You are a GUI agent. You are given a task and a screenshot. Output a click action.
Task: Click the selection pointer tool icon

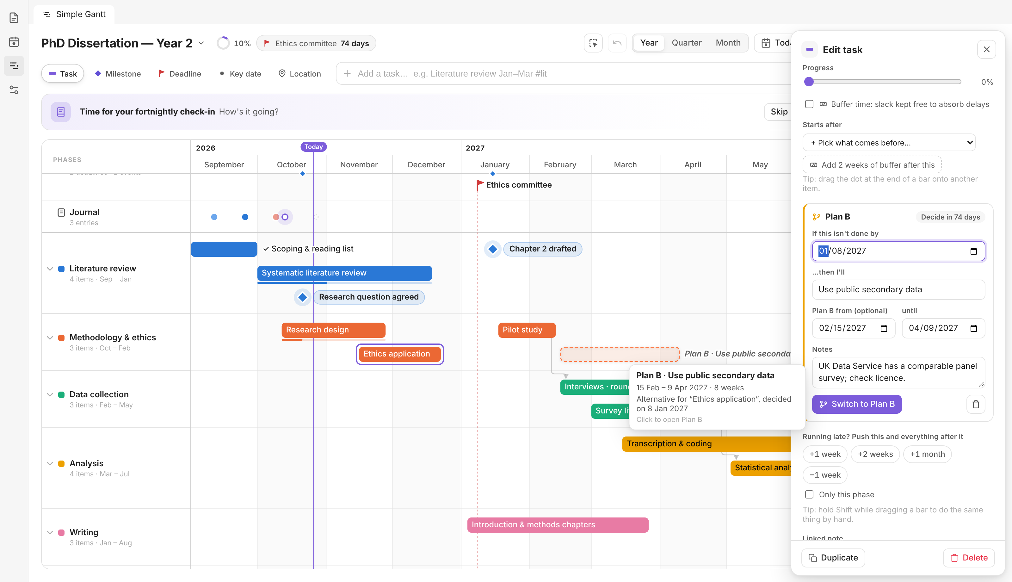coord(593,43)
